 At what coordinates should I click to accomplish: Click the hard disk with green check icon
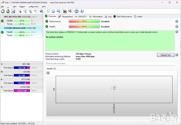click(x=30, y=11)
